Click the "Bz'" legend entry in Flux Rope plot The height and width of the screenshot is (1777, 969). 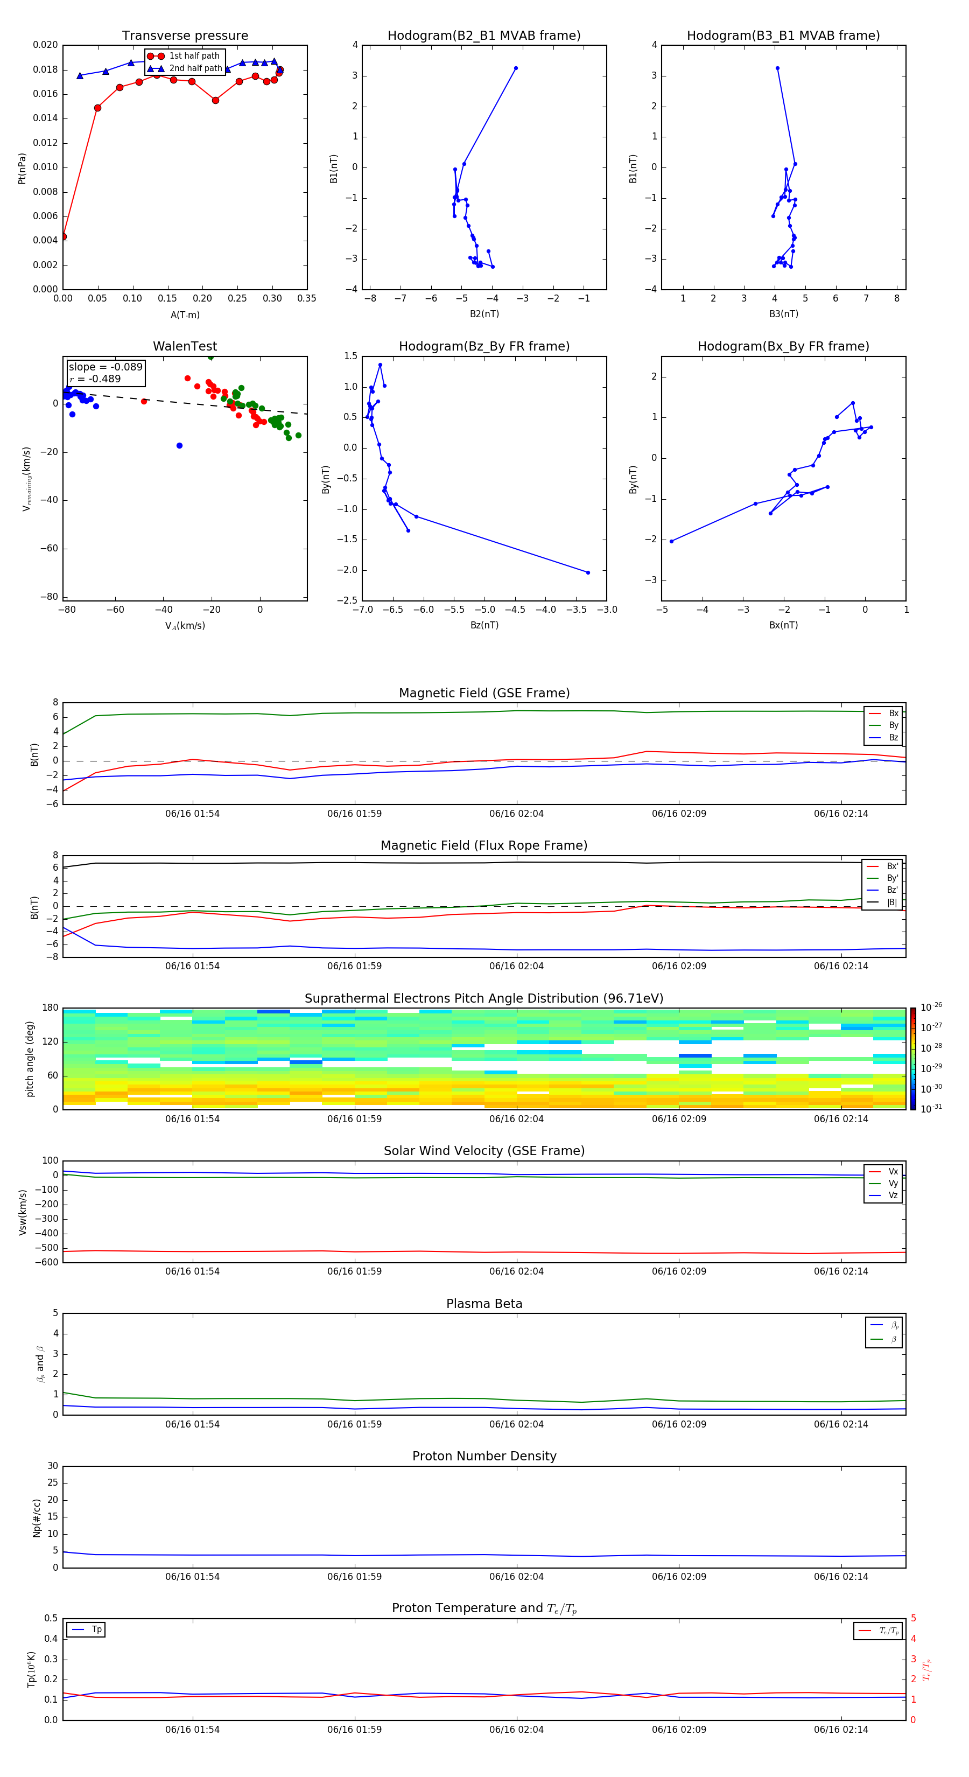[x=883, y=890]
